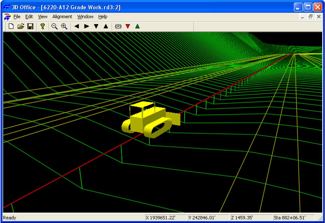
Task: Zoom in with the plus magnifier icon
Action: [64, 26]
